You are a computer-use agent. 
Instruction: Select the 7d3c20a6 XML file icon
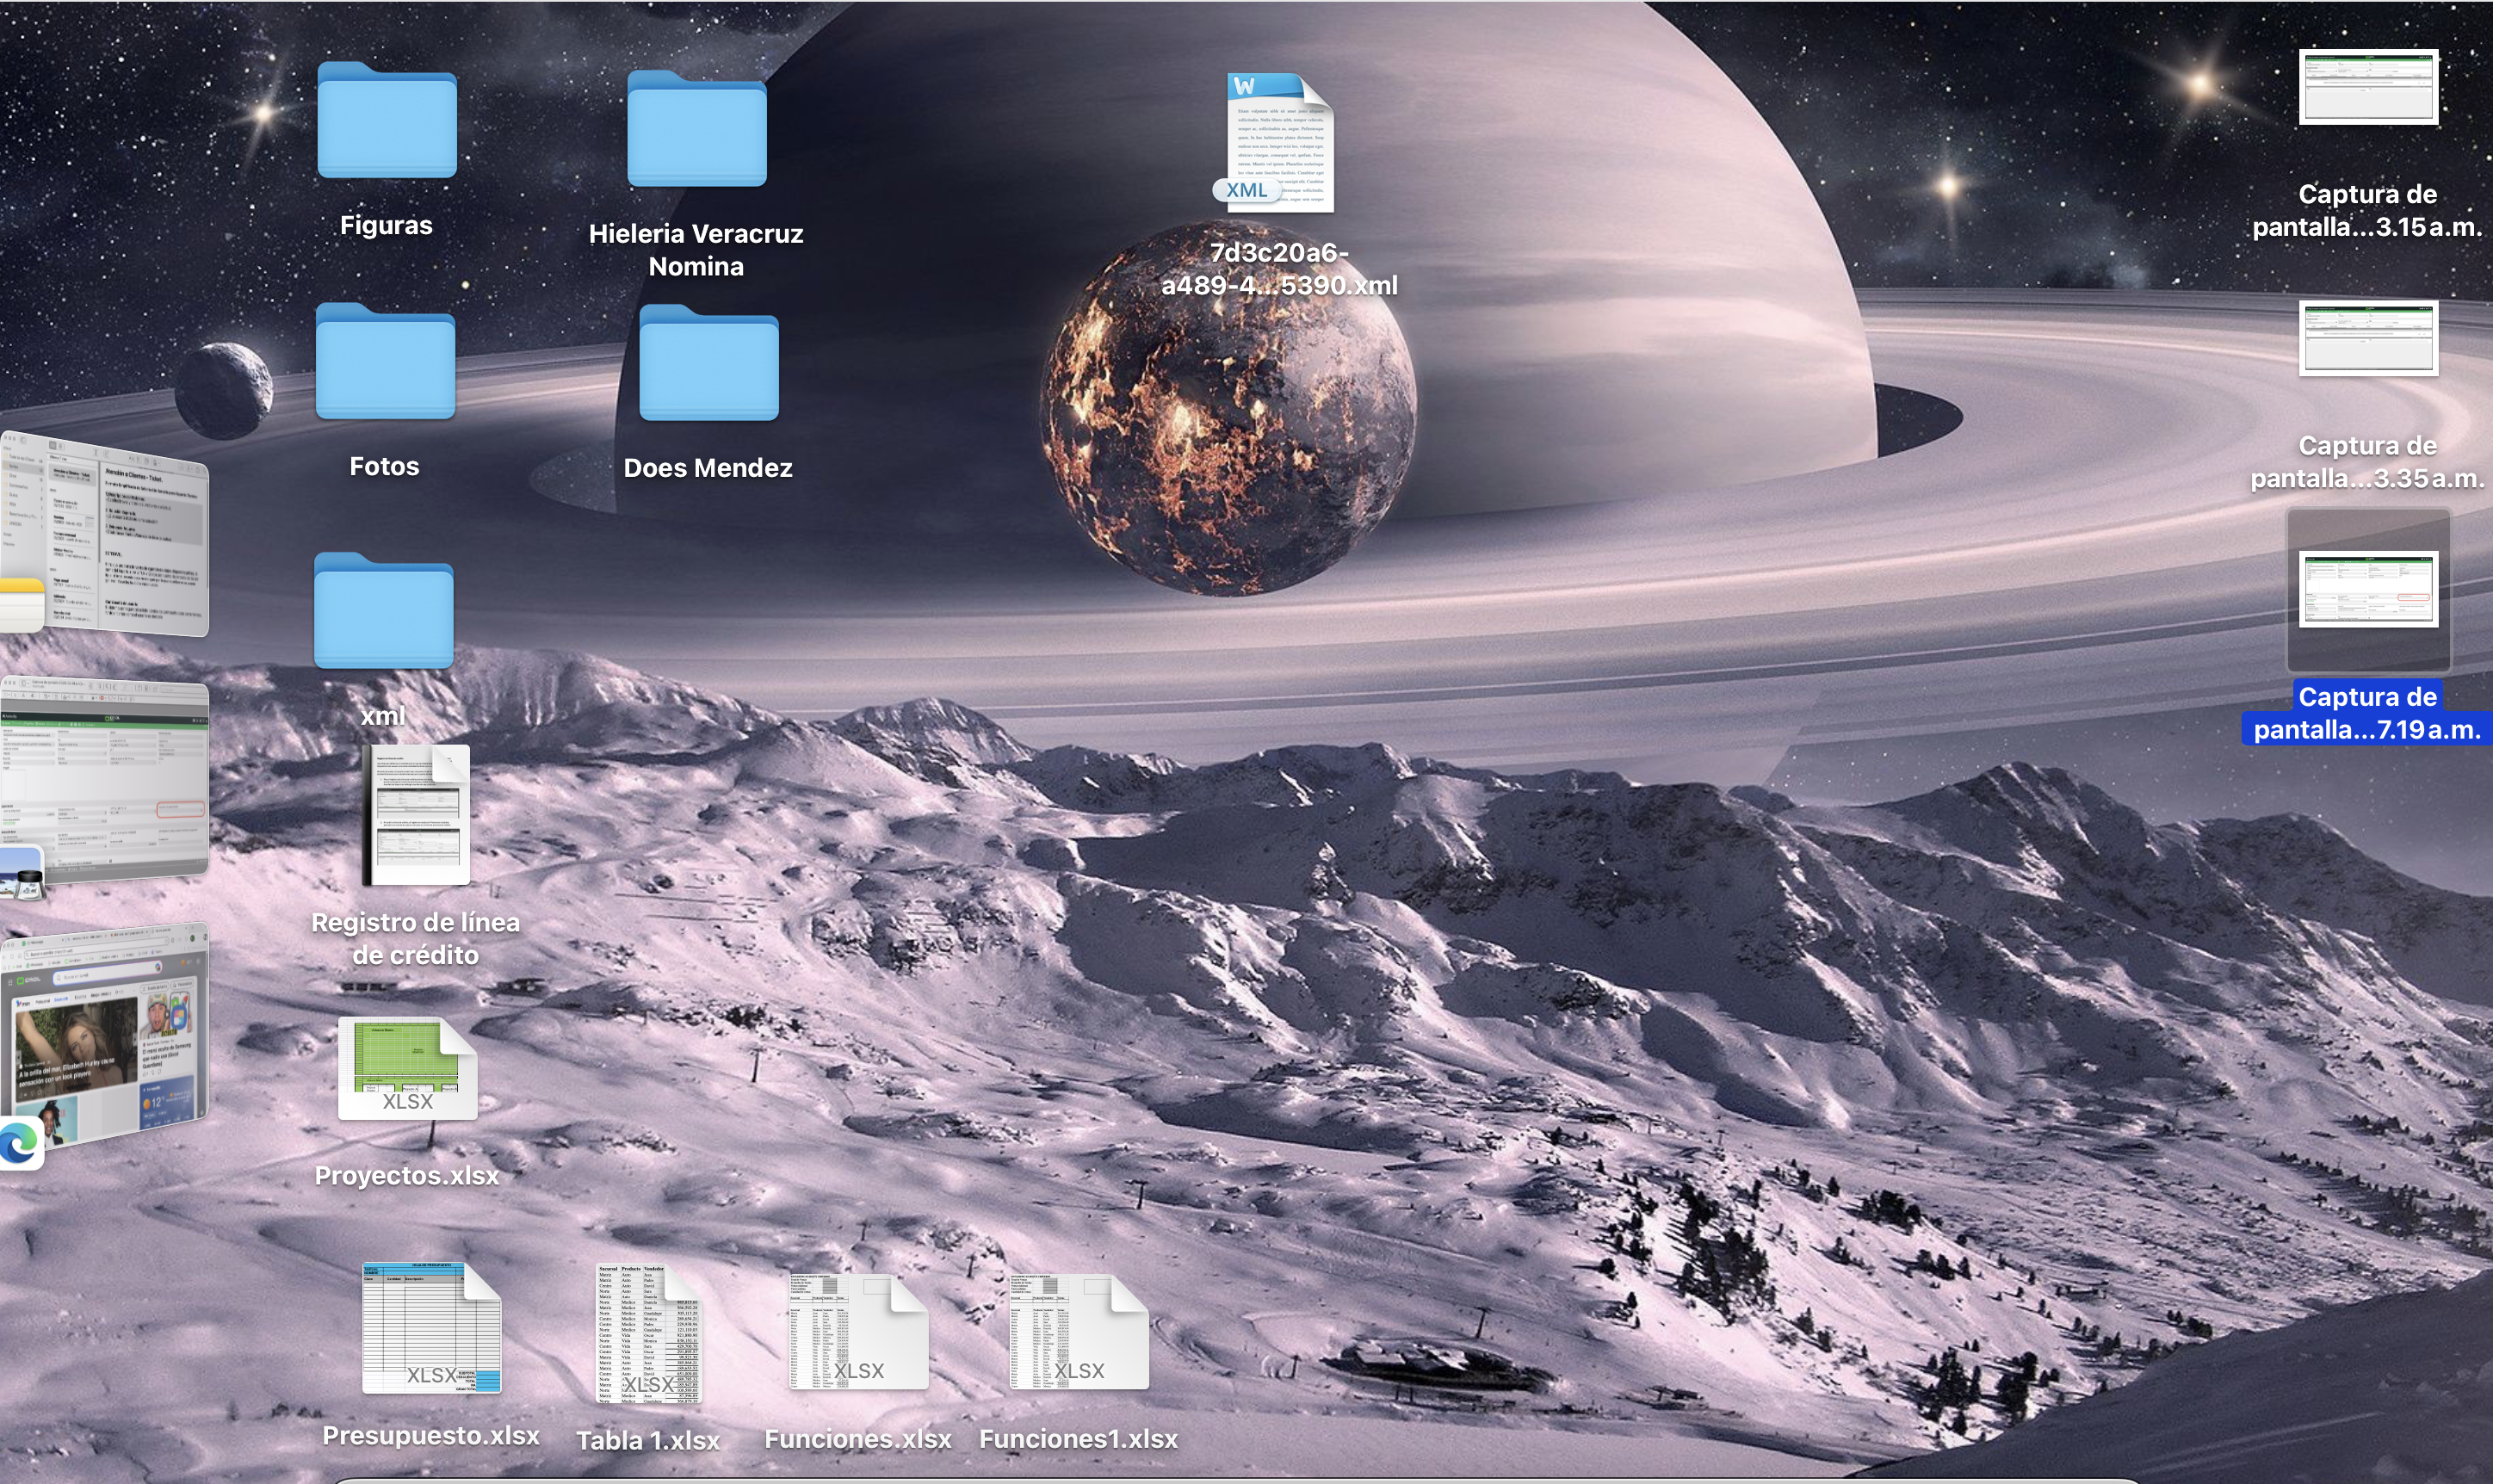pyautogui.click(x=1279, y=142)
